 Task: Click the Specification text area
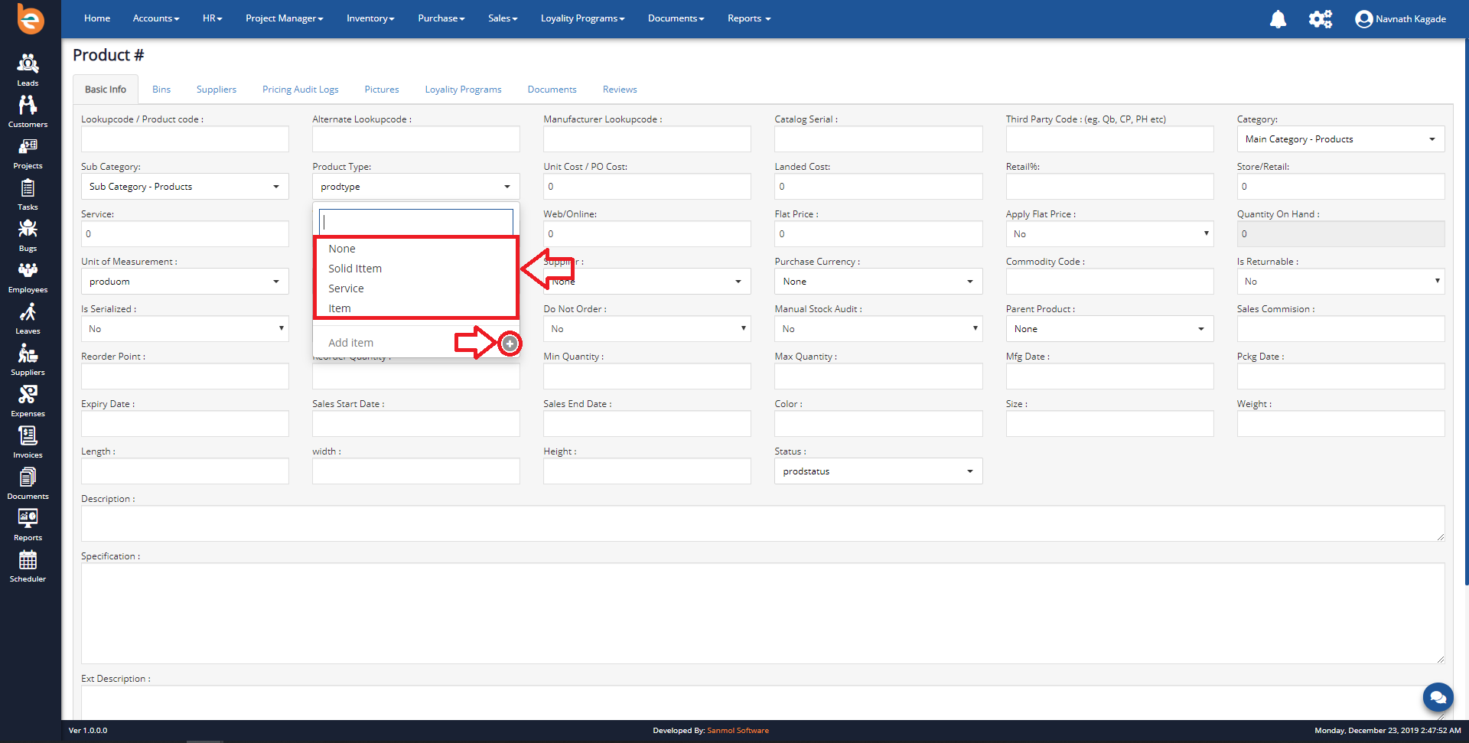click(x=763, y=614)
